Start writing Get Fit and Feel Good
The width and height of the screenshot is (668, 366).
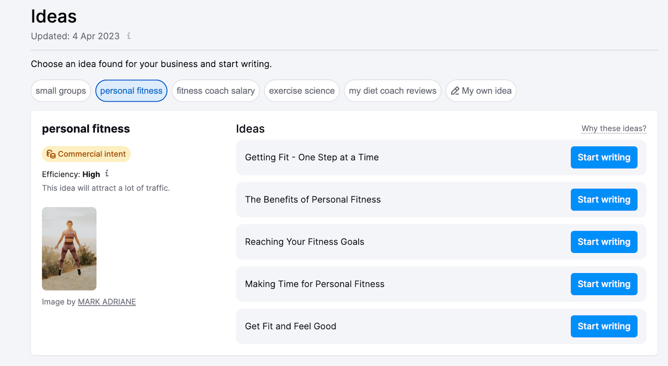coord(604,326)
